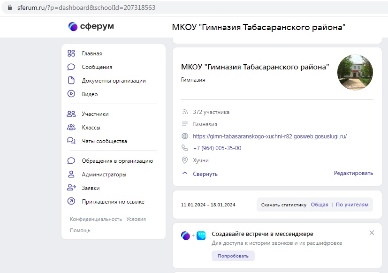Click the date range 11.01.2024 - 18.01.2024
This screenshot has height=273, width=388.
(208, 205)
